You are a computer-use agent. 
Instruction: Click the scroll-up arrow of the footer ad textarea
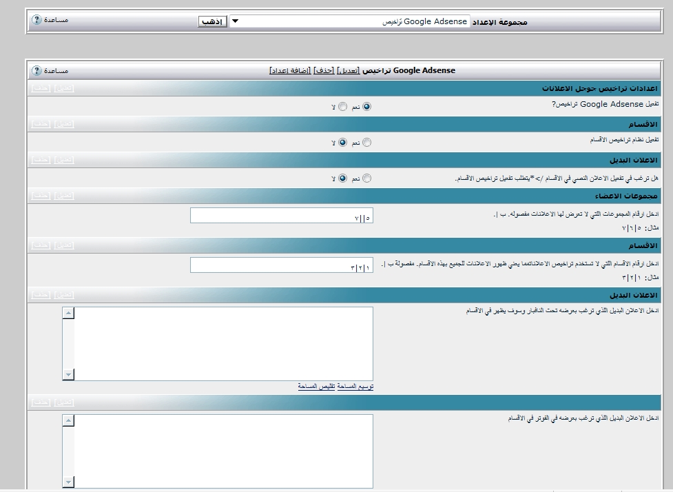(68, 420)
